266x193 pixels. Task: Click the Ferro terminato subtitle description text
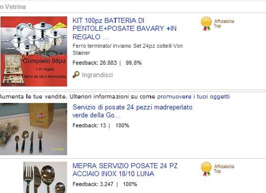pos(128,49)
